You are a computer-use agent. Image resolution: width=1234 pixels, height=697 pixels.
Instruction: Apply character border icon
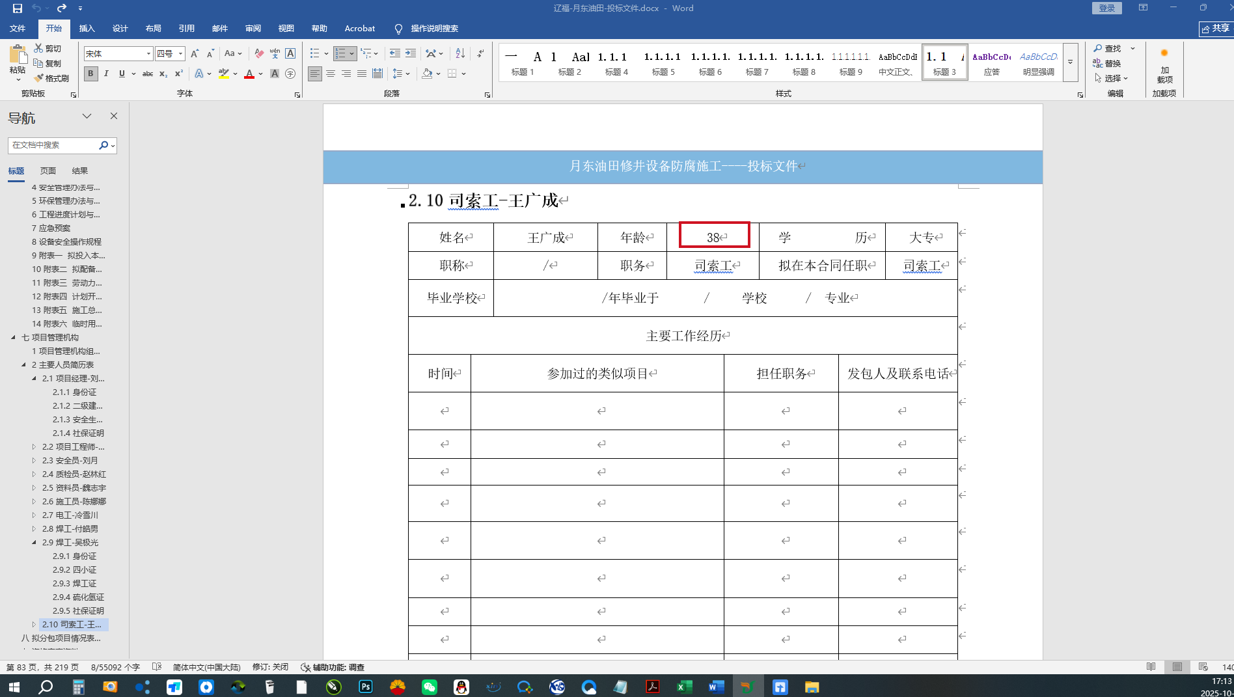[290, 53]
